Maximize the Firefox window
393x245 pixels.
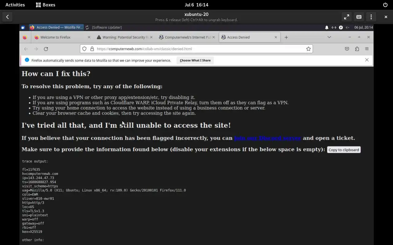pos(359,37)
